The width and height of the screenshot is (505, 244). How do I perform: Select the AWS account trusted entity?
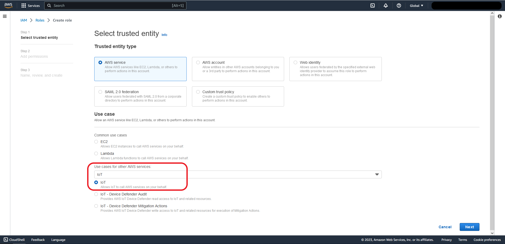(198, 62)
